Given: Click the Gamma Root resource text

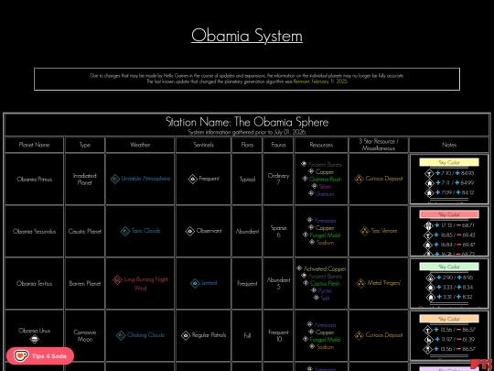Looking at the screenshot, I should tap(325, 180).
